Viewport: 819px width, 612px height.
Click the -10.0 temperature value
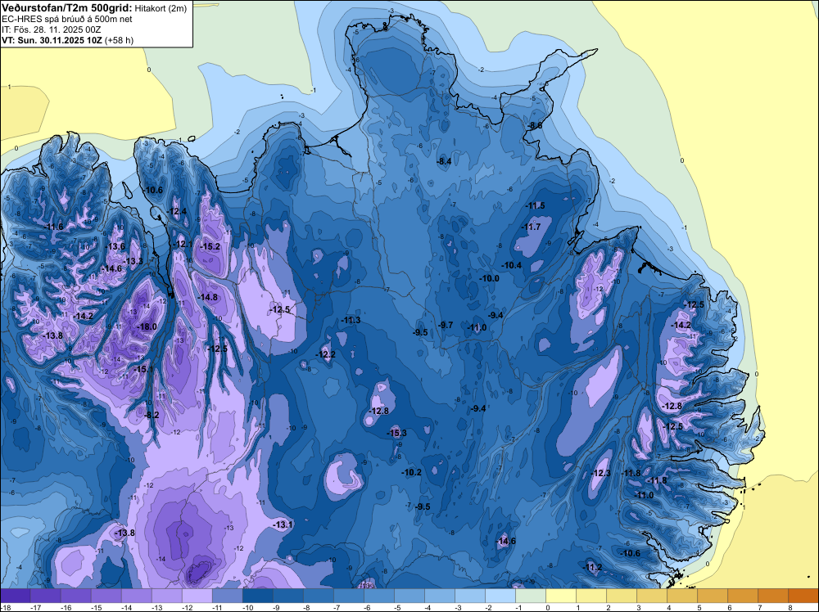(490, 279)
